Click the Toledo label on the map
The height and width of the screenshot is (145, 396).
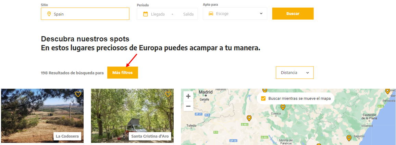pos(192,125)
